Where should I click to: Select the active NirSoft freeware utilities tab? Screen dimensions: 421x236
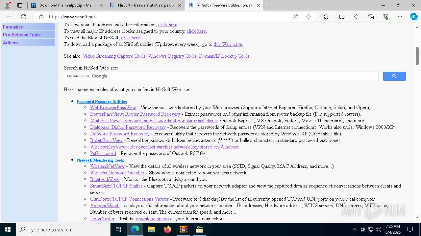click(x=224, y=5)
